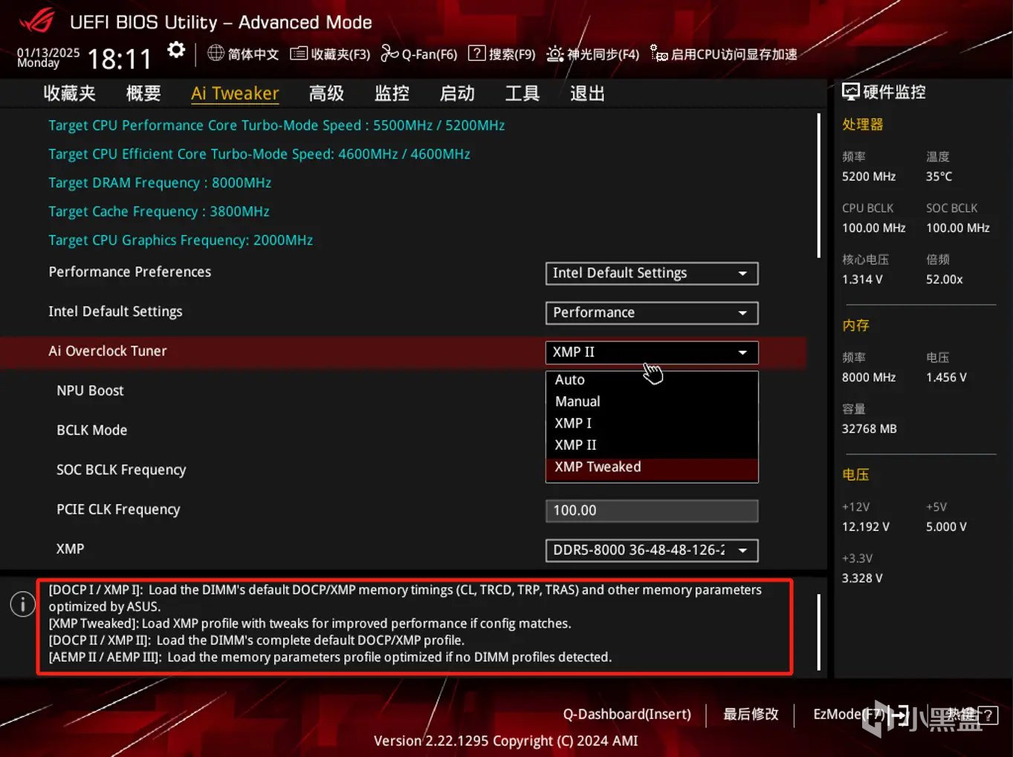
Task: Click the 1.314 V core voltage value
Action: click(862, 279)
